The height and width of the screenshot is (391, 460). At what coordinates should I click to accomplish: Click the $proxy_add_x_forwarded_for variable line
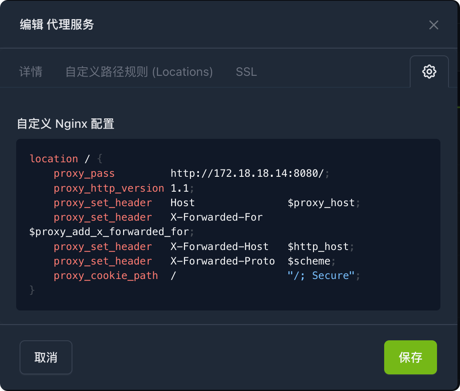[x=109, y=232]
